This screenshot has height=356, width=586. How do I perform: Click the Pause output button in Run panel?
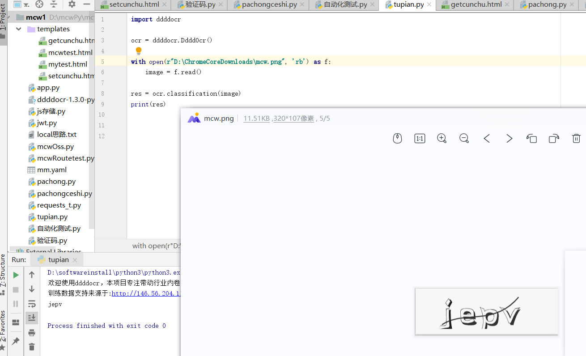[x=16, y=304]
